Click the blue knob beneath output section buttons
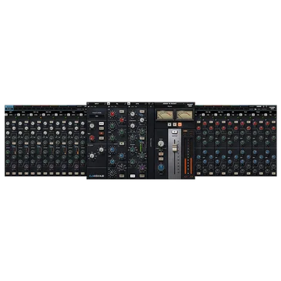 coord(161,168)
